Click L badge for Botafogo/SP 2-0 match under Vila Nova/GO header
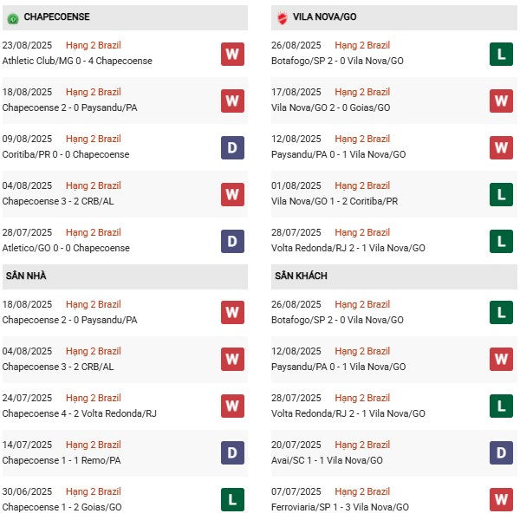The height and width of the screenshot is (520, 520). point(501,54)
